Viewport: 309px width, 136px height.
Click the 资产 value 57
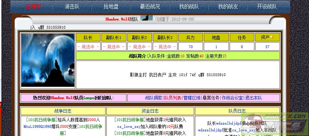point(268,47)
